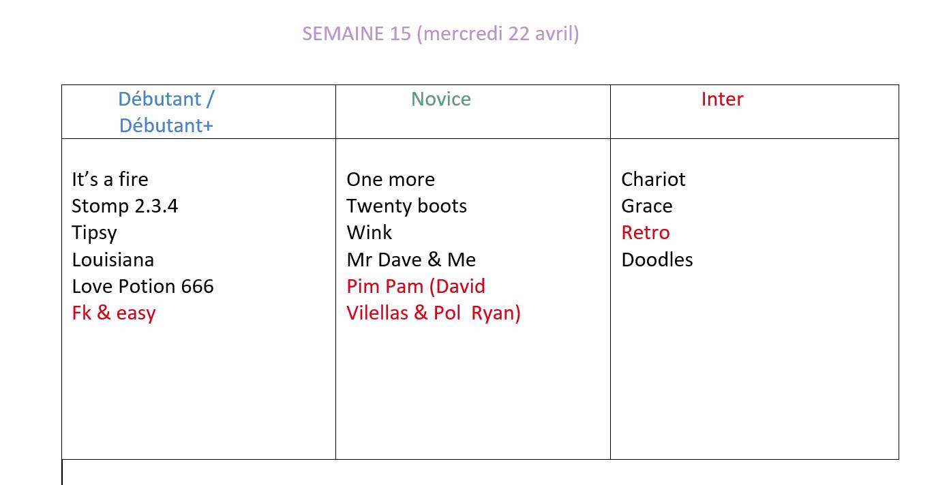Place cursor on One more
This screenshot has height=485, width=934.
(390, 179)
